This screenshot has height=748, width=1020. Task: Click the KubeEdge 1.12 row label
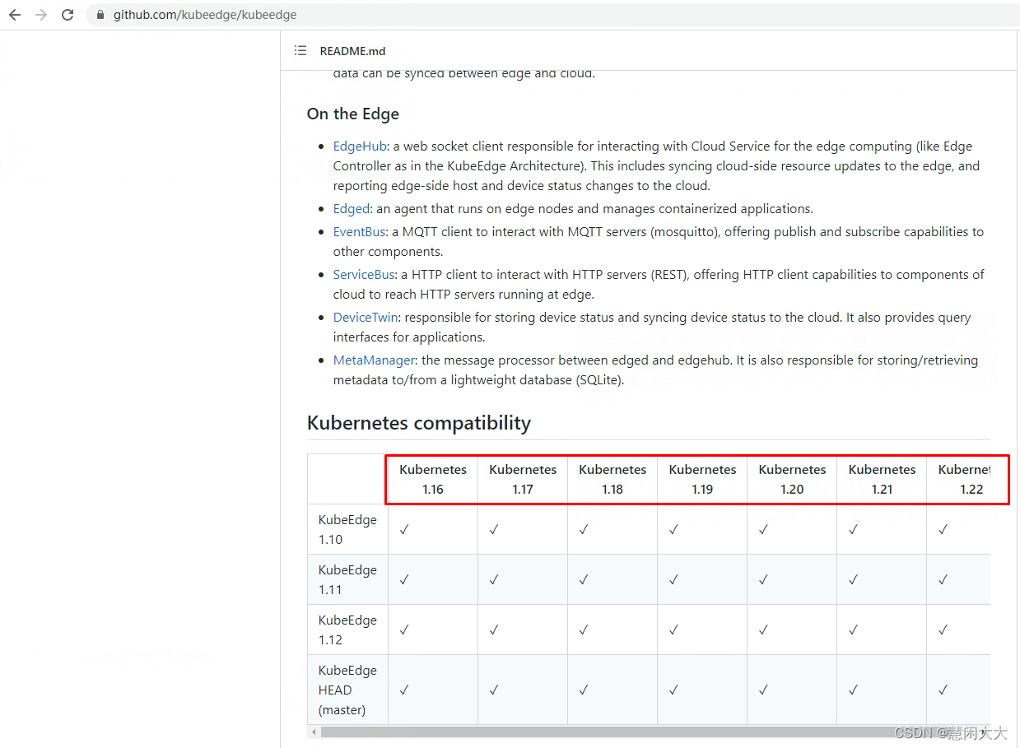coord(347,630)
